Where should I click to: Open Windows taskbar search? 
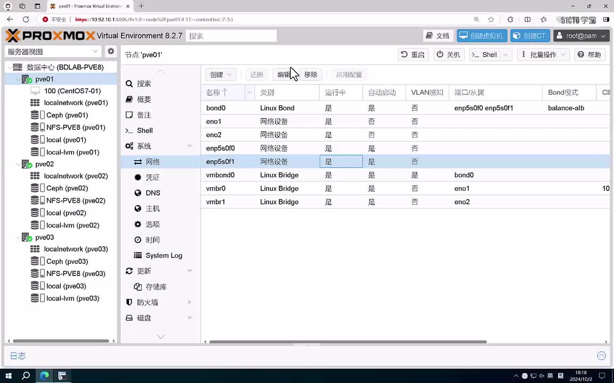coord(26,376)
